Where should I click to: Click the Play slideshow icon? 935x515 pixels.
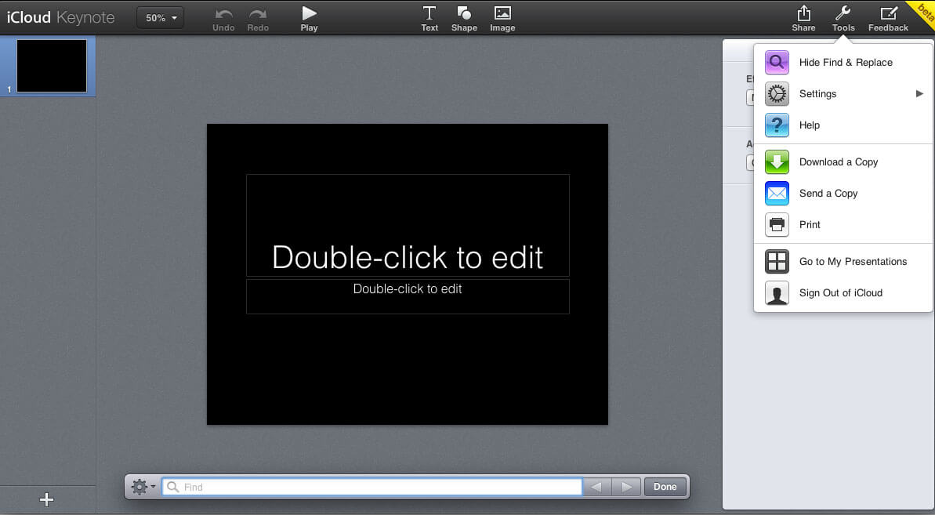[309, 13]
